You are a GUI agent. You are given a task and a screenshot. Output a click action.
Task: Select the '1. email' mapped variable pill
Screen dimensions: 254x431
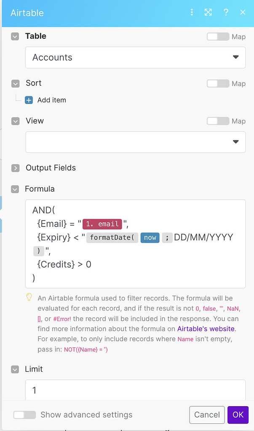click(102, 224)
